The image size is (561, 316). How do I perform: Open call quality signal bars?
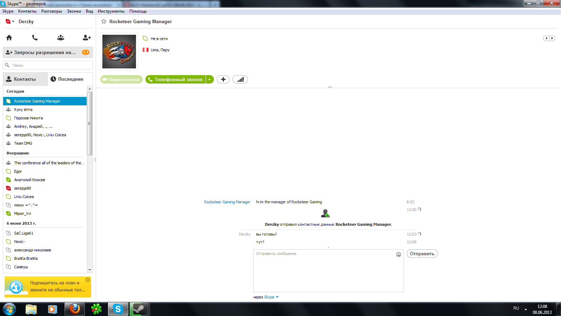point(240,79)
